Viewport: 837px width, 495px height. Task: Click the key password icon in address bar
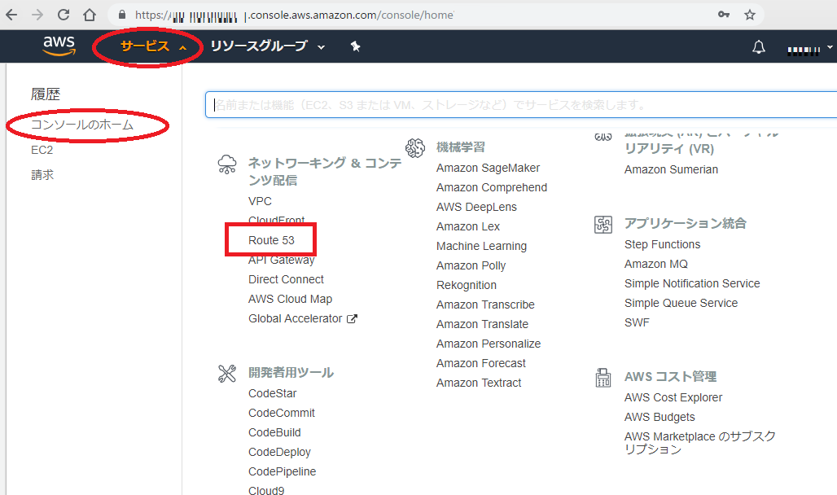(x=723, y=15)
